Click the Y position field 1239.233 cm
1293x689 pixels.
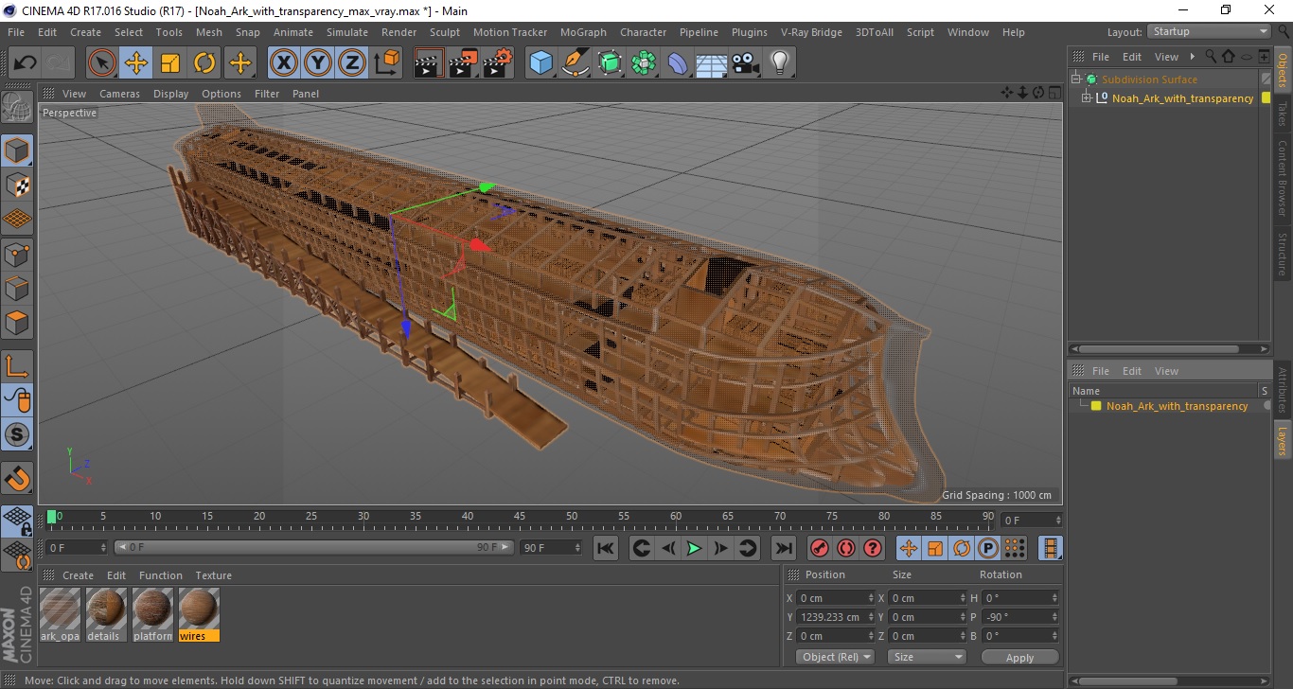coord(836,617)
